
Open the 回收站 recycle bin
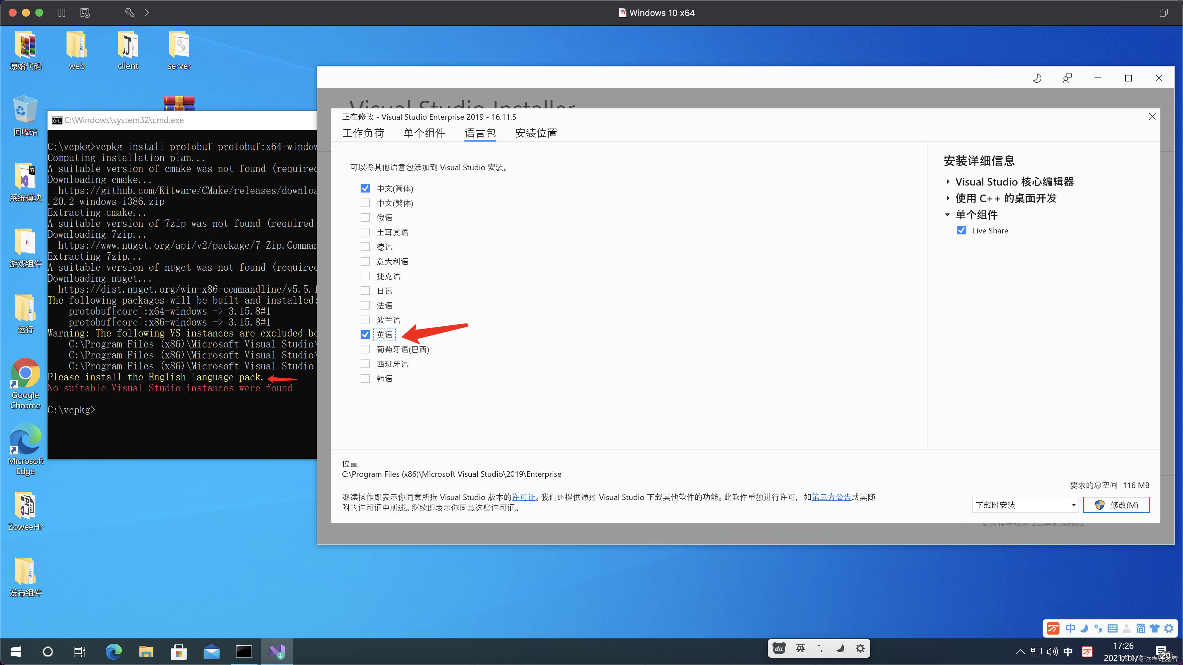[x=26, y=116]
